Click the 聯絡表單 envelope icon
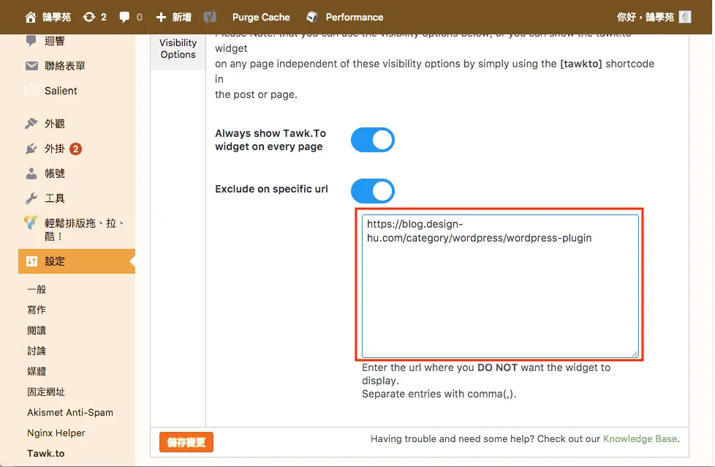 tap(31, 66)
